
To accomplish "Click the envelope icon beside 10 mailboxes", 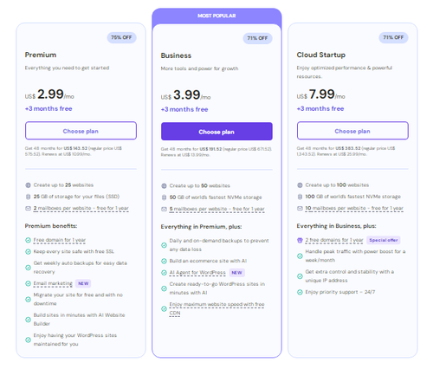I will 300,208.
